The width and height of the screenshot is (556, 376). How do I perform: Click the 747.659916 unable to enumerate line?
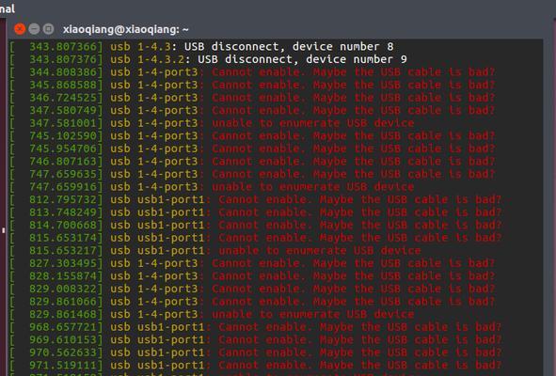point(212,187)
